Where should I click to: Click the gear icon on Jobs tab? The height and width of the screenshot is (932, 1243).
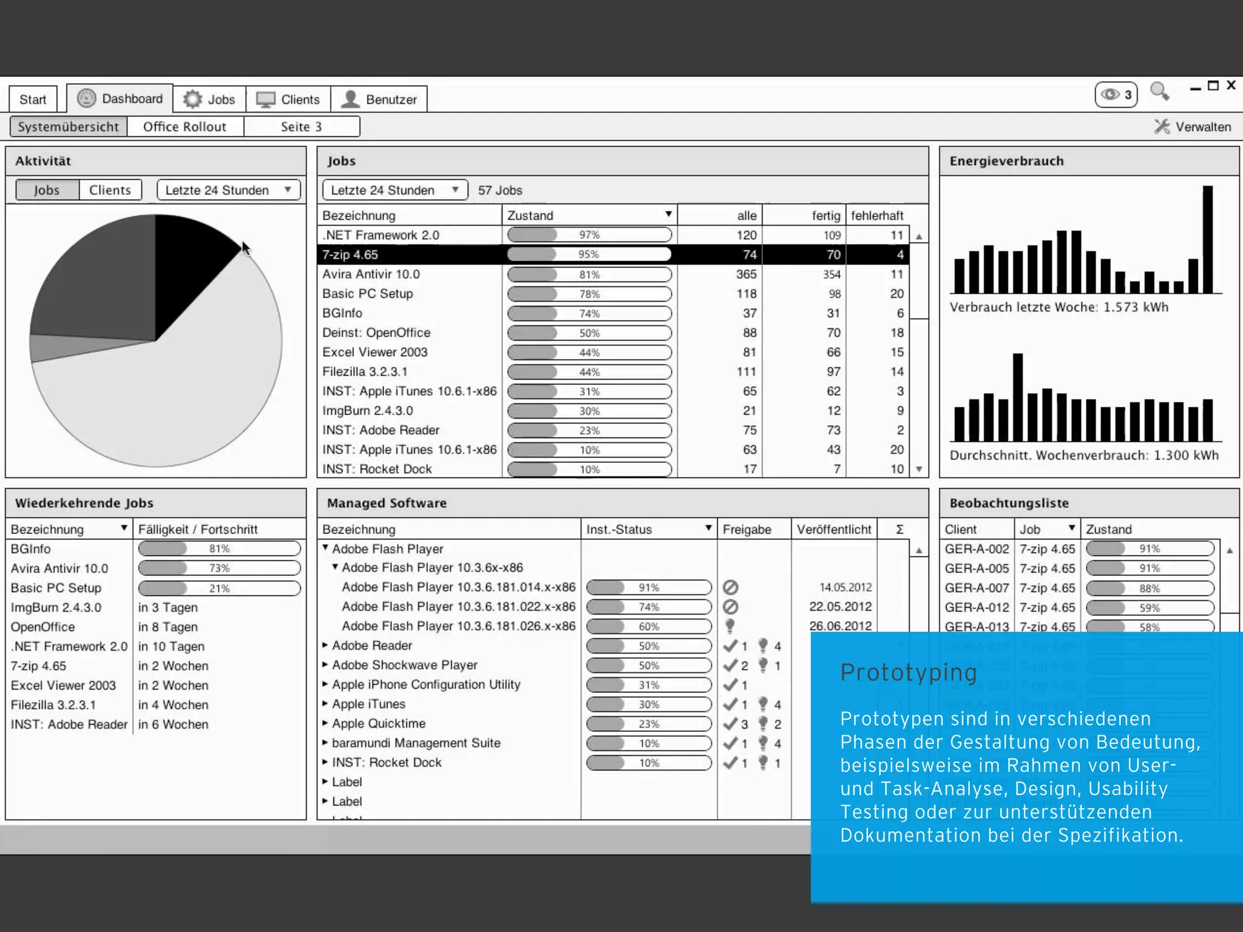[x=192, y=99]
